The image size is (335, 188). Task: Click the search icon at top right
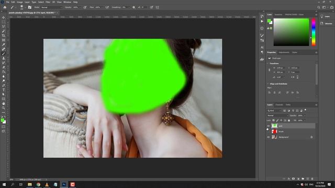click(x=319, y=7)
